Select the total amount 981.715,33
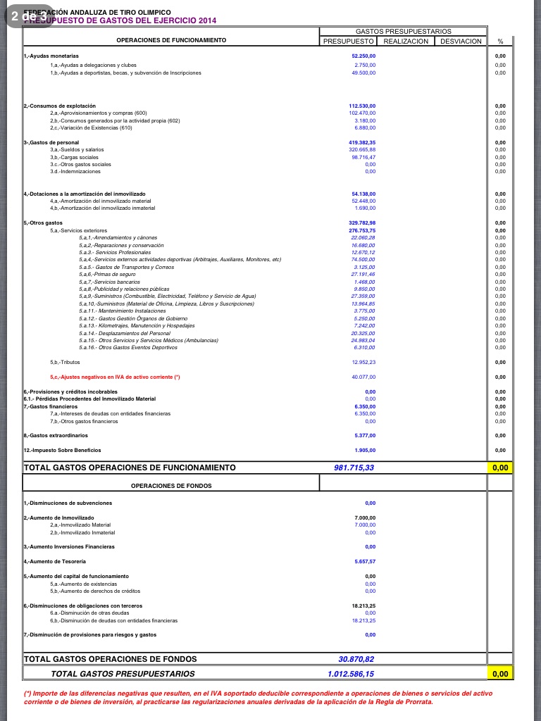Image resolution: width=541 pixels, height=721 pixels. [354, 468]
